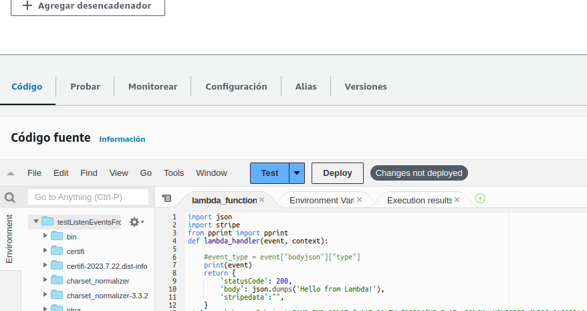The height and width of the screenshot is (311, 587).
Task: Collapse the testListenEventsFro root folder
Action: click(36, 221)
